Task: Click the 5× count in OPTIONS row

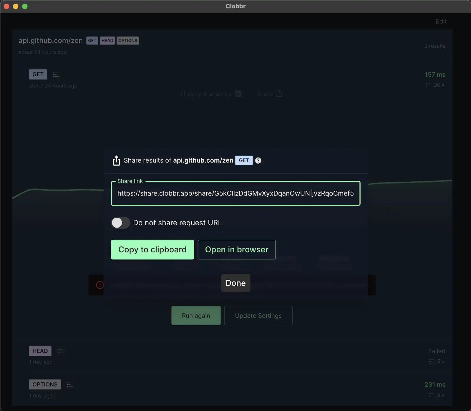Action: (x=441, y=395)
